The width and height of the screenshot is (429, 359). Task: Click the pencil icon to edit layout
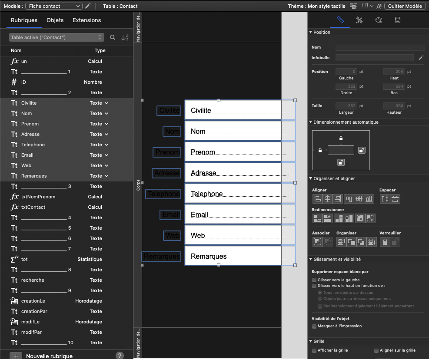(88, 6)
